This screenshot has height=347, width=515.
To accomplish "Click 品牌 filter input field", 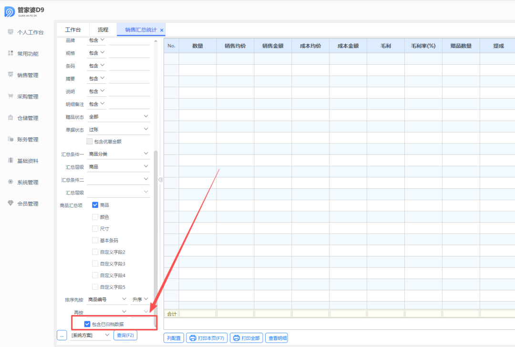I will click(129, 41).
